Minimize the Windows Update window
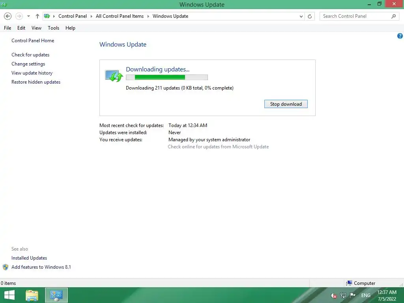The height and width of the screenshot is (303, 404). click(x=369, y=4)
